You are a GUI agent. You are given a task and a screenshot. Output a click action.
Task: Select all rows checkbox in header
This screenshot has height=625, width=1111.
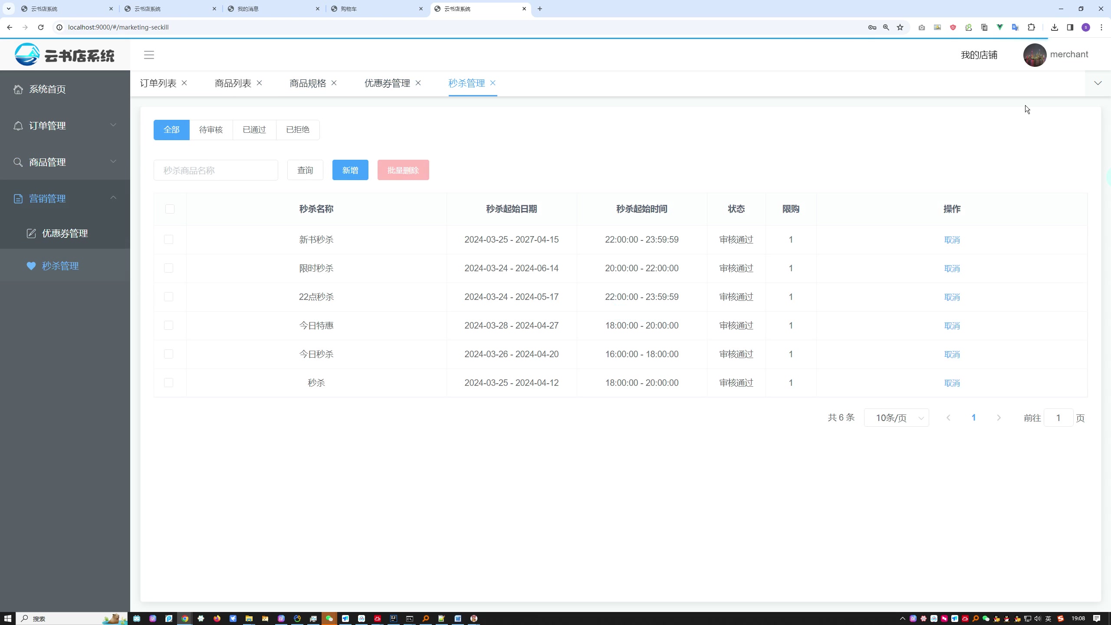(169, 208)
